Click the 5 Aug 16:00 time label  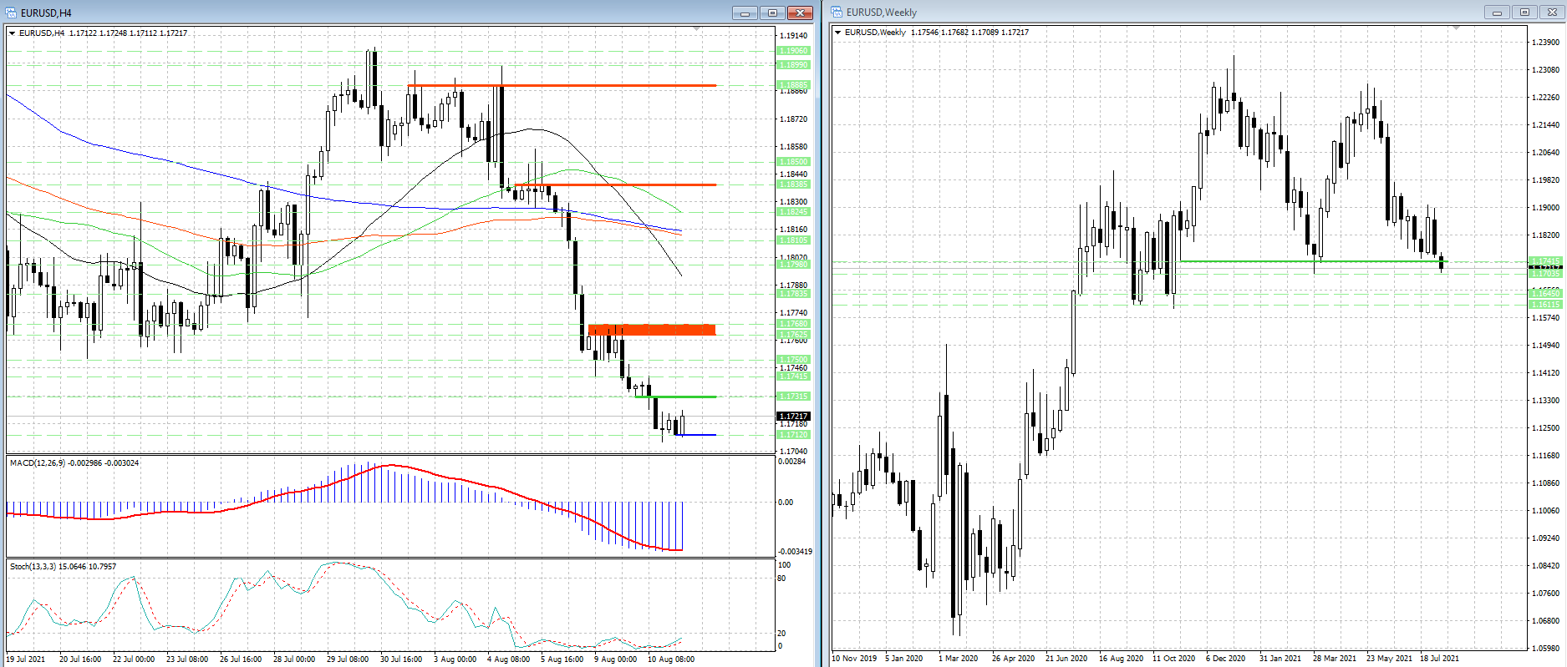pyautogui.click(x=562, y=659)
